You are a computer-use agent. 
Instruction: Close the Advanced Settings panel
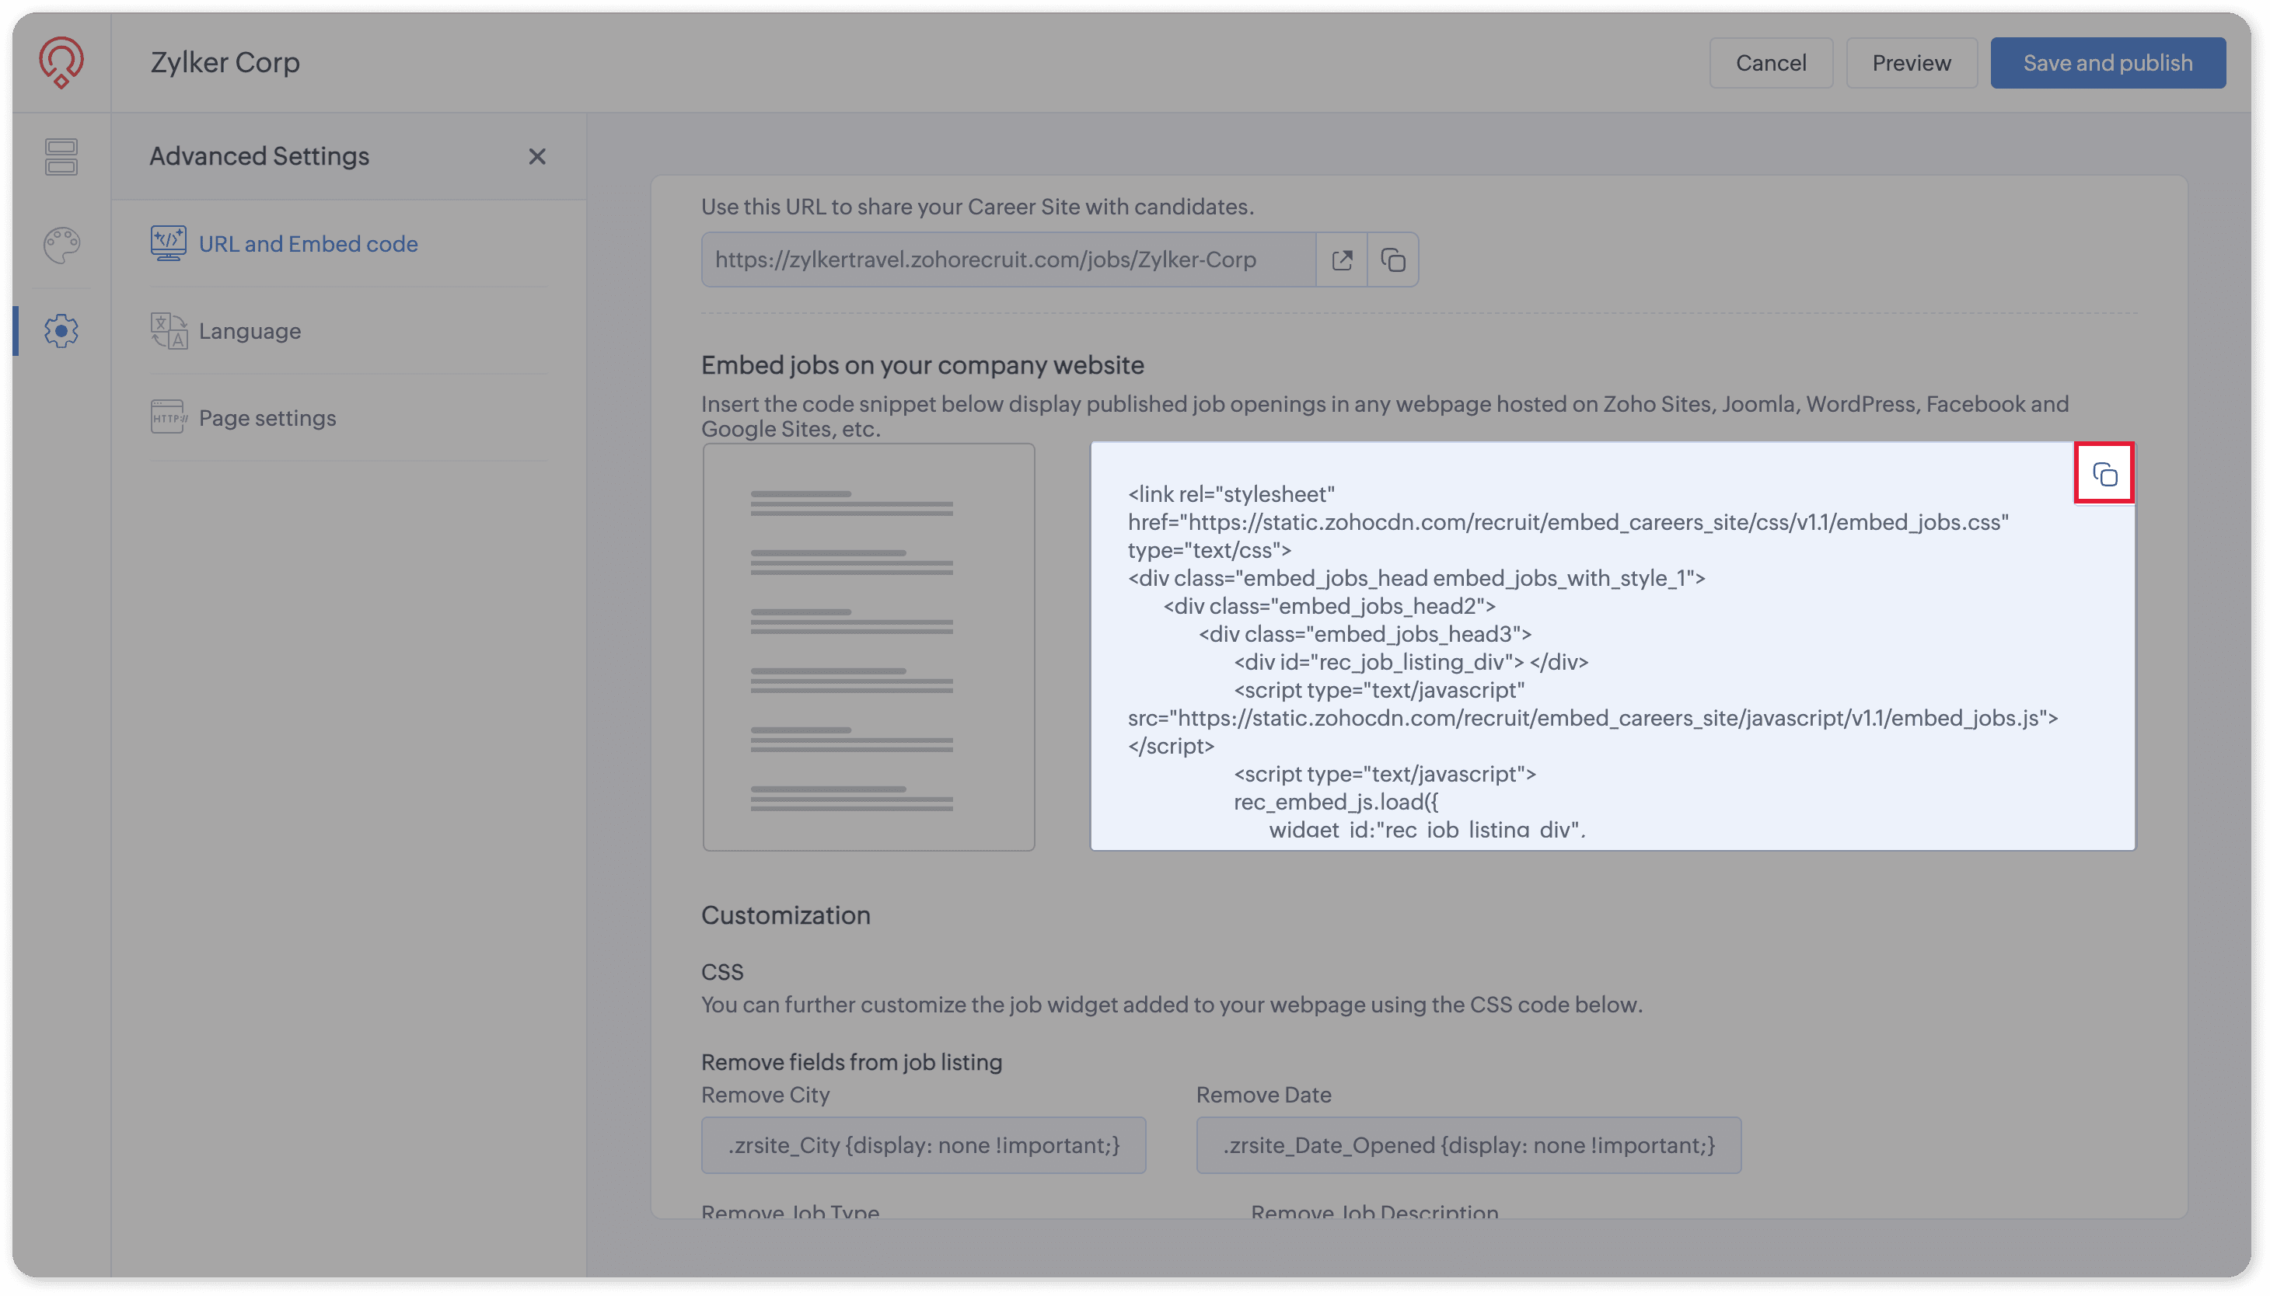tap(536, 157)
